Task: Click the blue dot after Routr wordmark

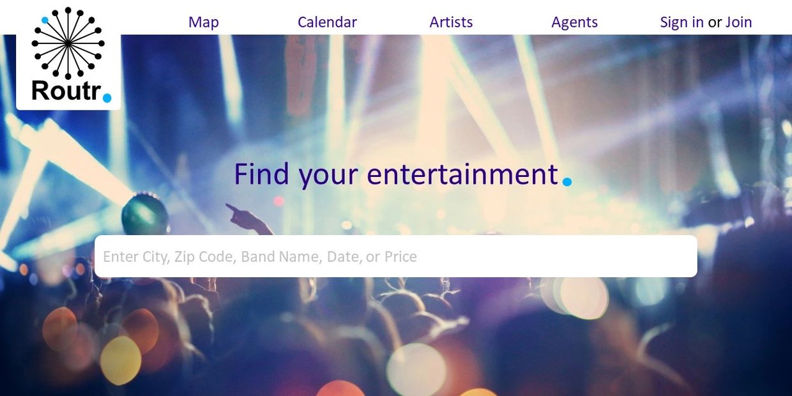Action: point(107,98)
